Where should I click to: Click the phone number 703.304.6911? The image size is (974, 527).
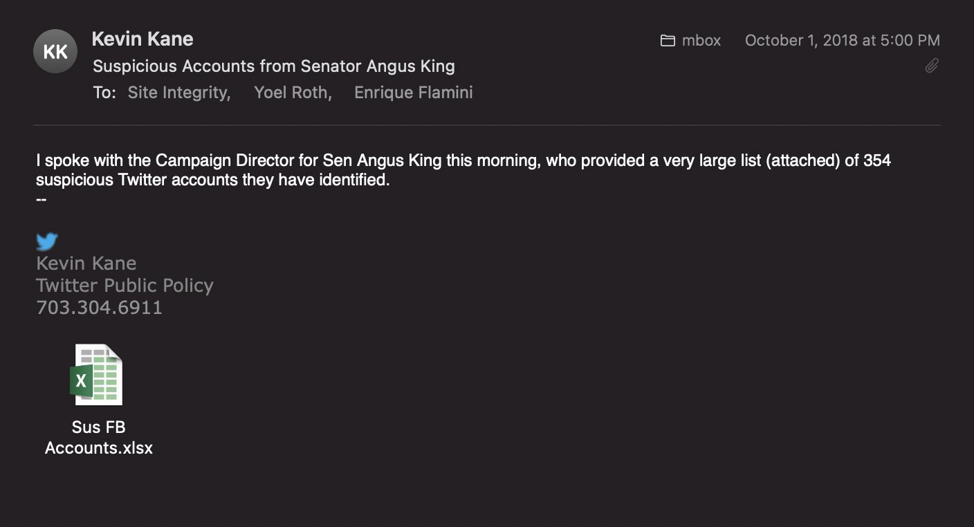pyautogui.click(x=99, y=308)
